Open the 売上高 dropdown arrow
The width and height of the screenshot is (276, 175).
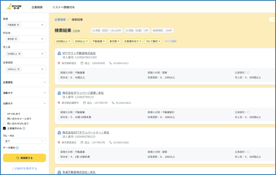(x=42, y=54)
